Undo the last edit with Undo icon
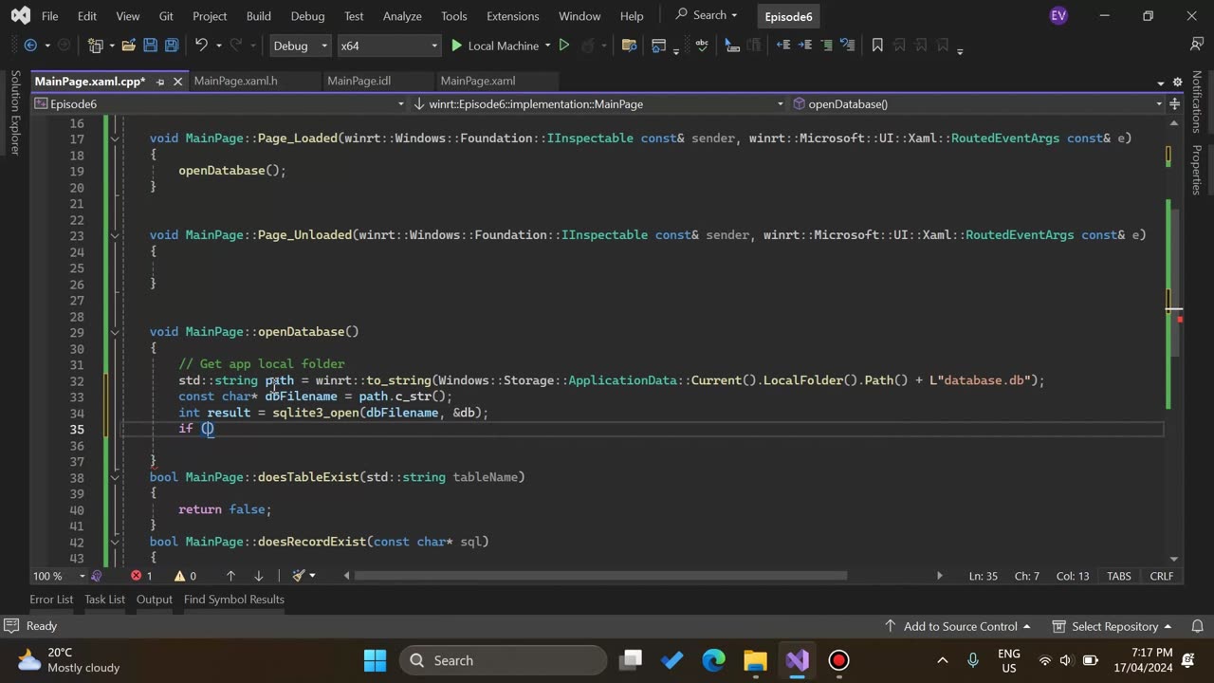 (201, 46)
